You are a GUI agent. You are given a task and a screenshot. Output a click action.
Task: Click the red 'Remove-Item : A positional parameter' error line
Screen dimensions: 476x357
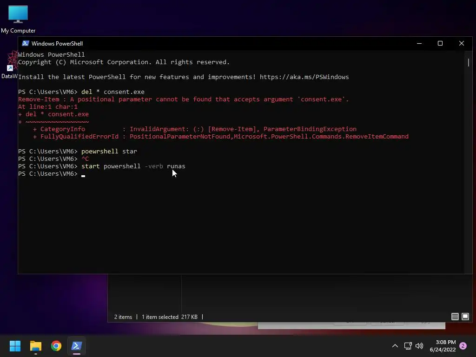[x=183, y=99]
